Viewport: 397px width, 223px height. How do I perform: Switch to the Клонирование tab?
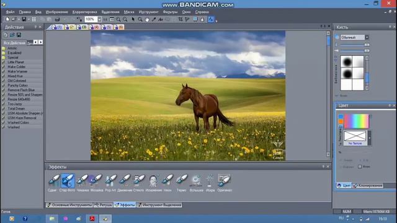[x=368, y=186]
